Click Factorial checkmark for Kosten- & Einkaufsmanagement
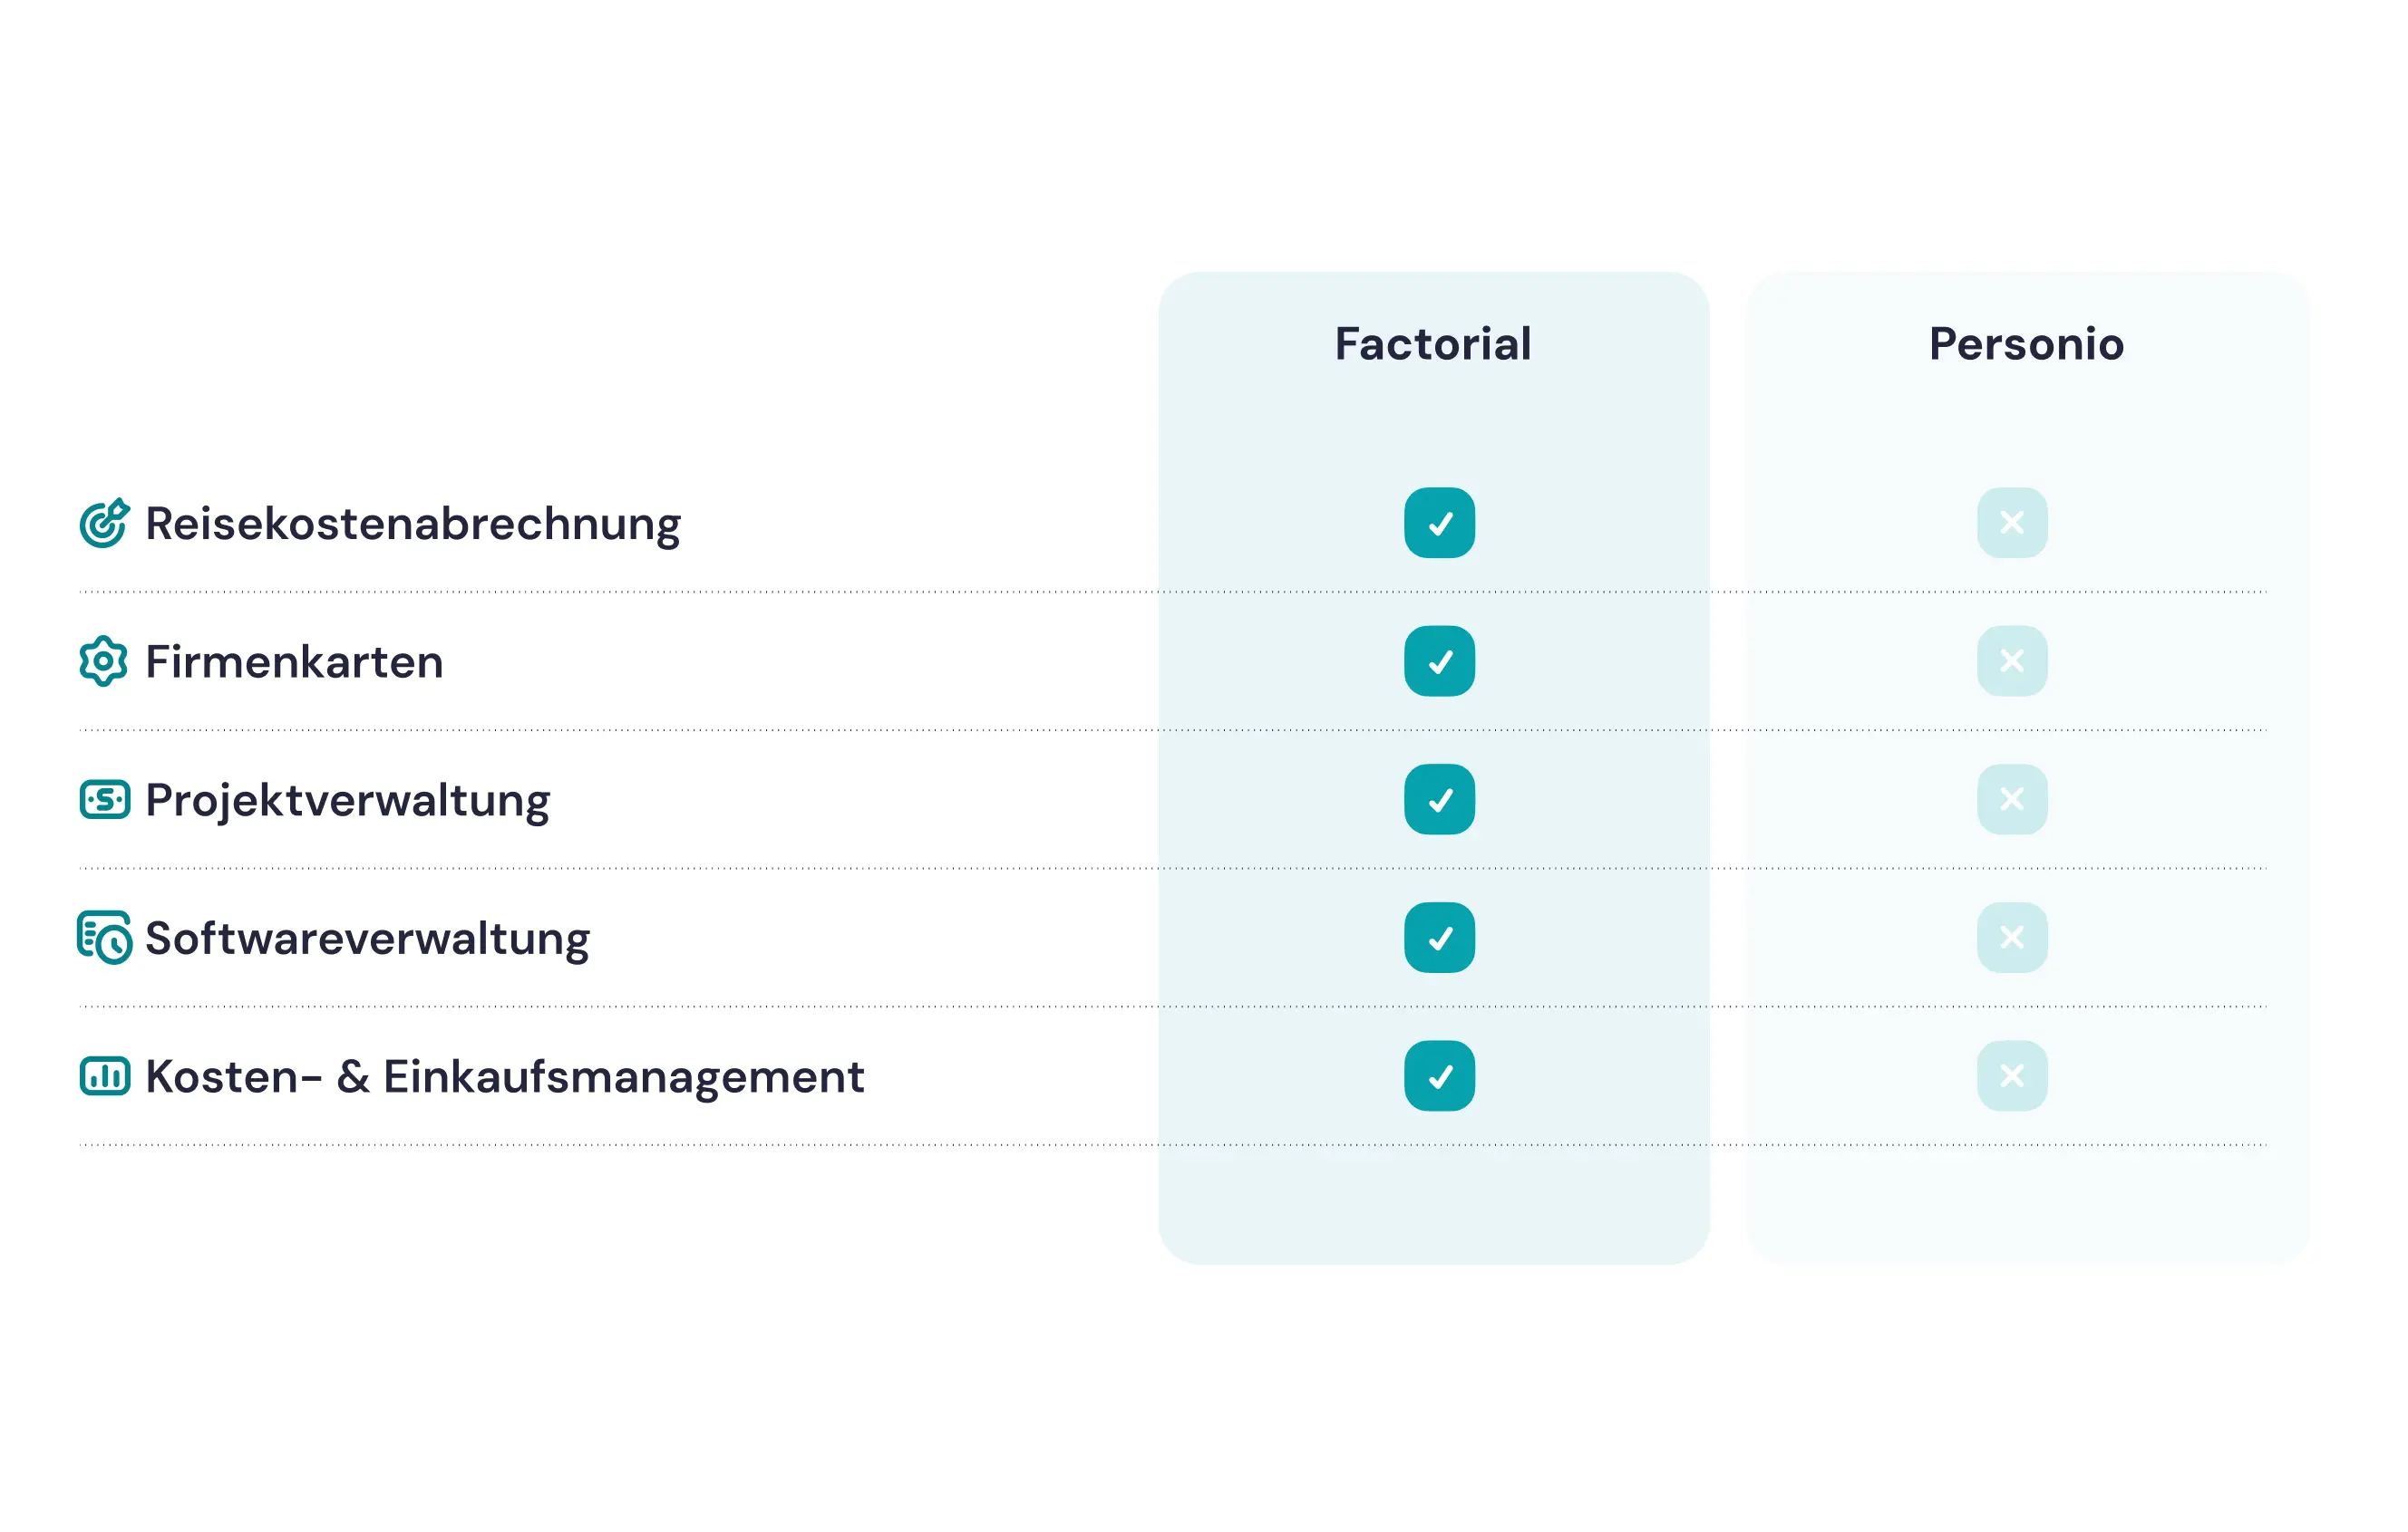Image resolution: width=2408 pixels, height=1532 pixels. click(1439, 1076)
